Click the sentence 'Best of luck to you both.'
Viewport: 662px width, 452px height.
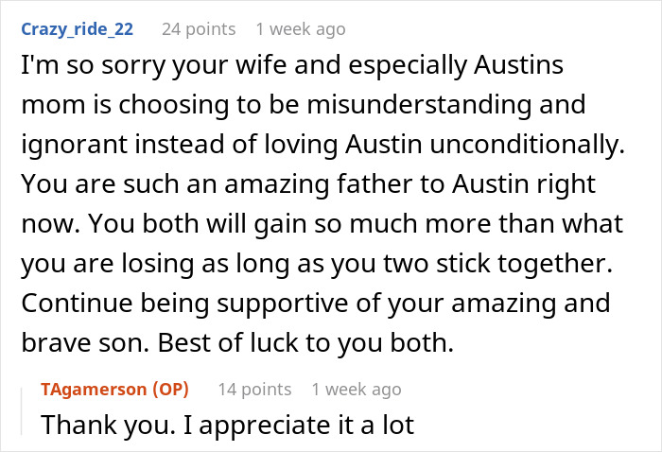(x=305, y=343)
